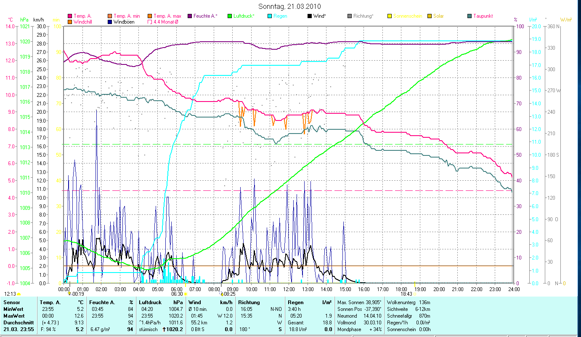581x337 pixels.
Task: Click the chart title Sonntag, 21.03.2010
Action: click(290, 7)
